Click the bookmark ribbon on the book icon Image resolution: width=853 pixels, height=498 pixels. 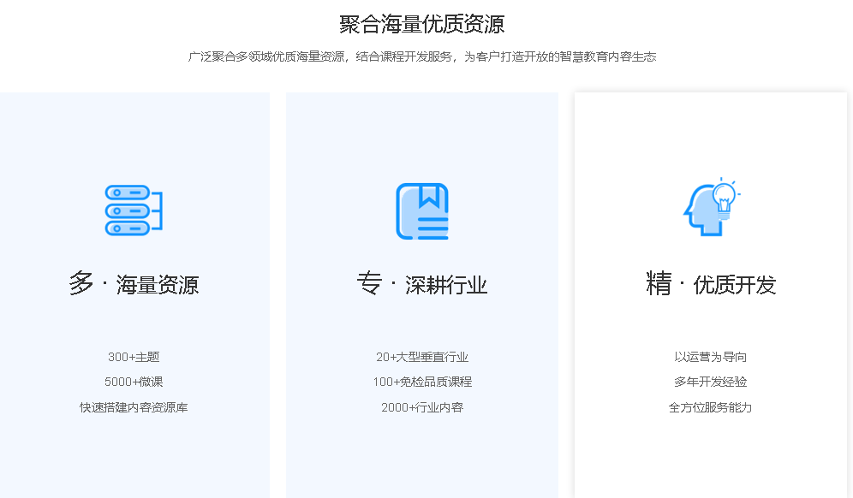(428, 197)
